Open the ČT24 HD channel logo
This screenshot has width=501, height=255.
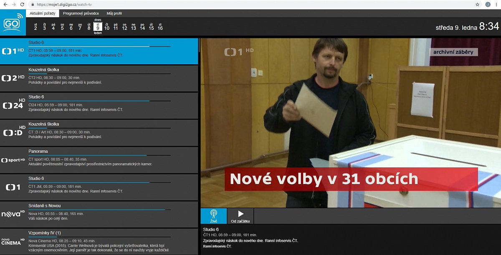13,105
